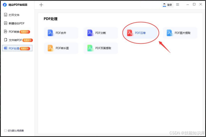
Task: Click the 登录 login button
Action: 168,5
